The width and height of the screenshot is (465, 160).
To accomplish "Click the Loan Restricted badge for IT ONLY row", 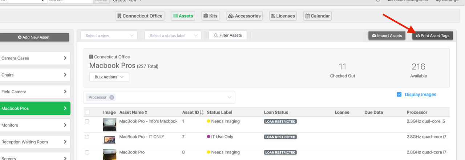I will 280,137.
